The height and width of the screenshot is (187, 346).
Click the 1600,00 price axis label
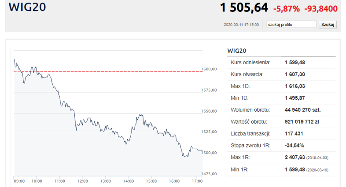coord(209,69)
